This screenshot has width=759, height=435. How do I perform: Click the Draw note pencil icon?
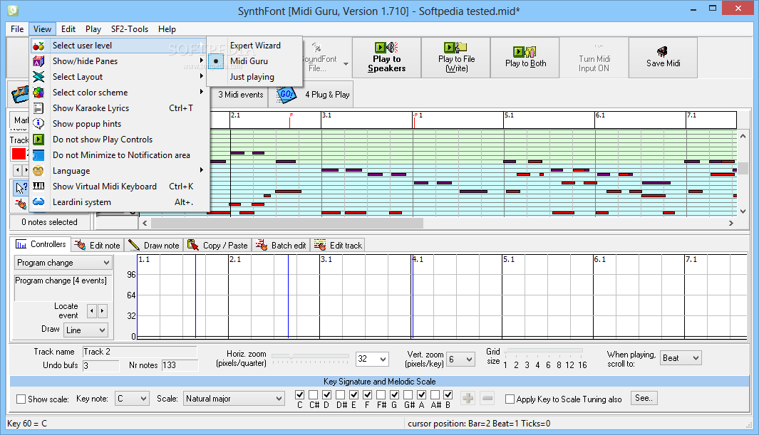pyautogui.click(x=134, y=245)
